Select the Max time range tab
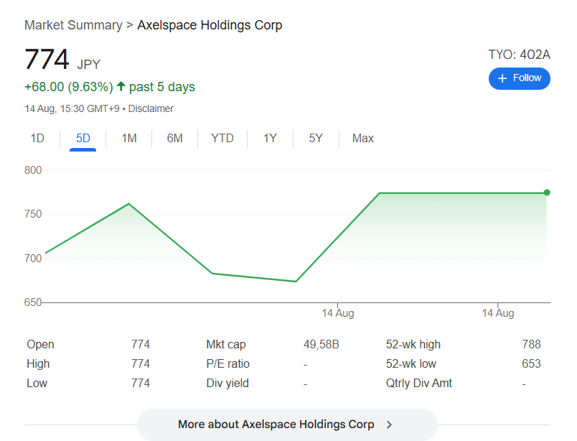Viewport: 577px width, 441px height. [363, 138]
